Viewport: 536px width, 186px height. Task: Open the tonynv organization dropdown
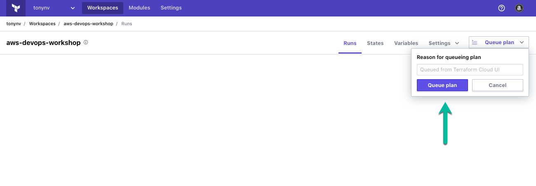(x=54, y=8)
